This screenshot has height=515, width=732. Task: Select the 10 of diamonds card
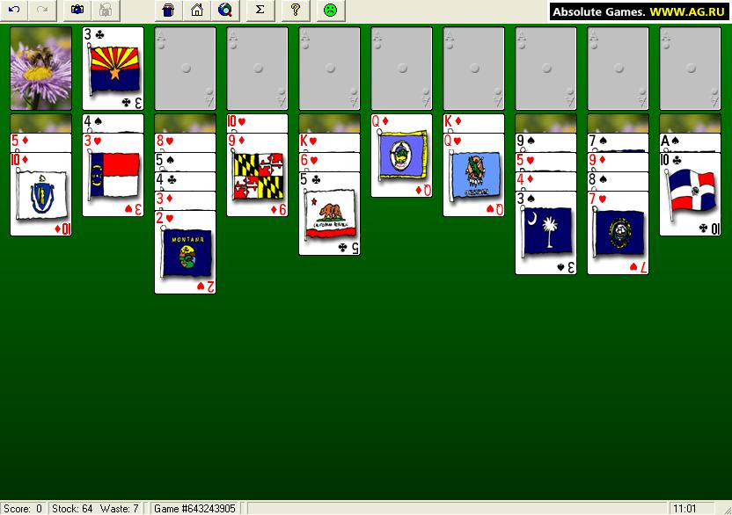(41, 194)
